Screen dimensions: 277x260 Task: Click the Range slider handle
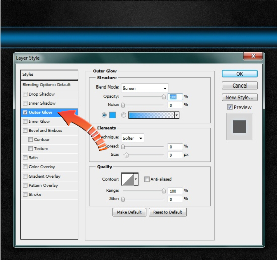pyautogui.click(x=164, y=191)
